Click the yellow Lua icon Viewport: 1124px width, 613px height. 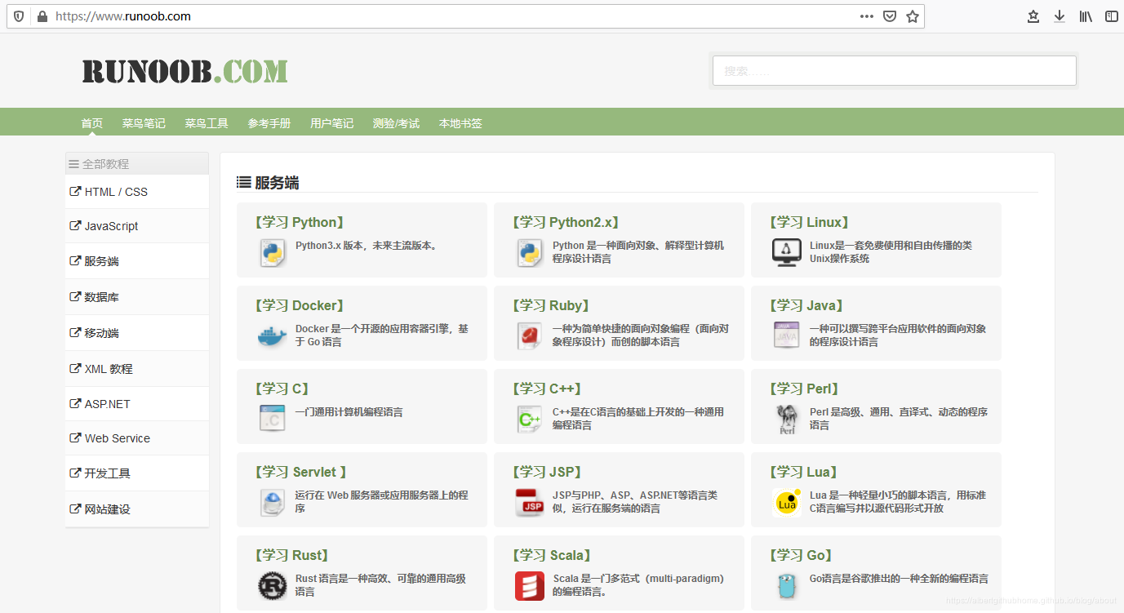pos(787,503)
